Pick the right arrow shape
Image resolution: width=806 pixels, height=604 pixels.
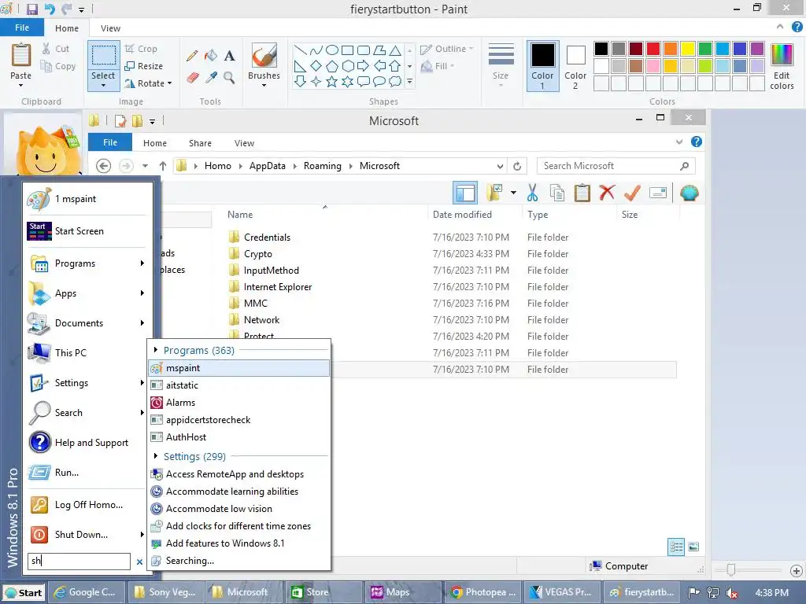tap(363, 66)
